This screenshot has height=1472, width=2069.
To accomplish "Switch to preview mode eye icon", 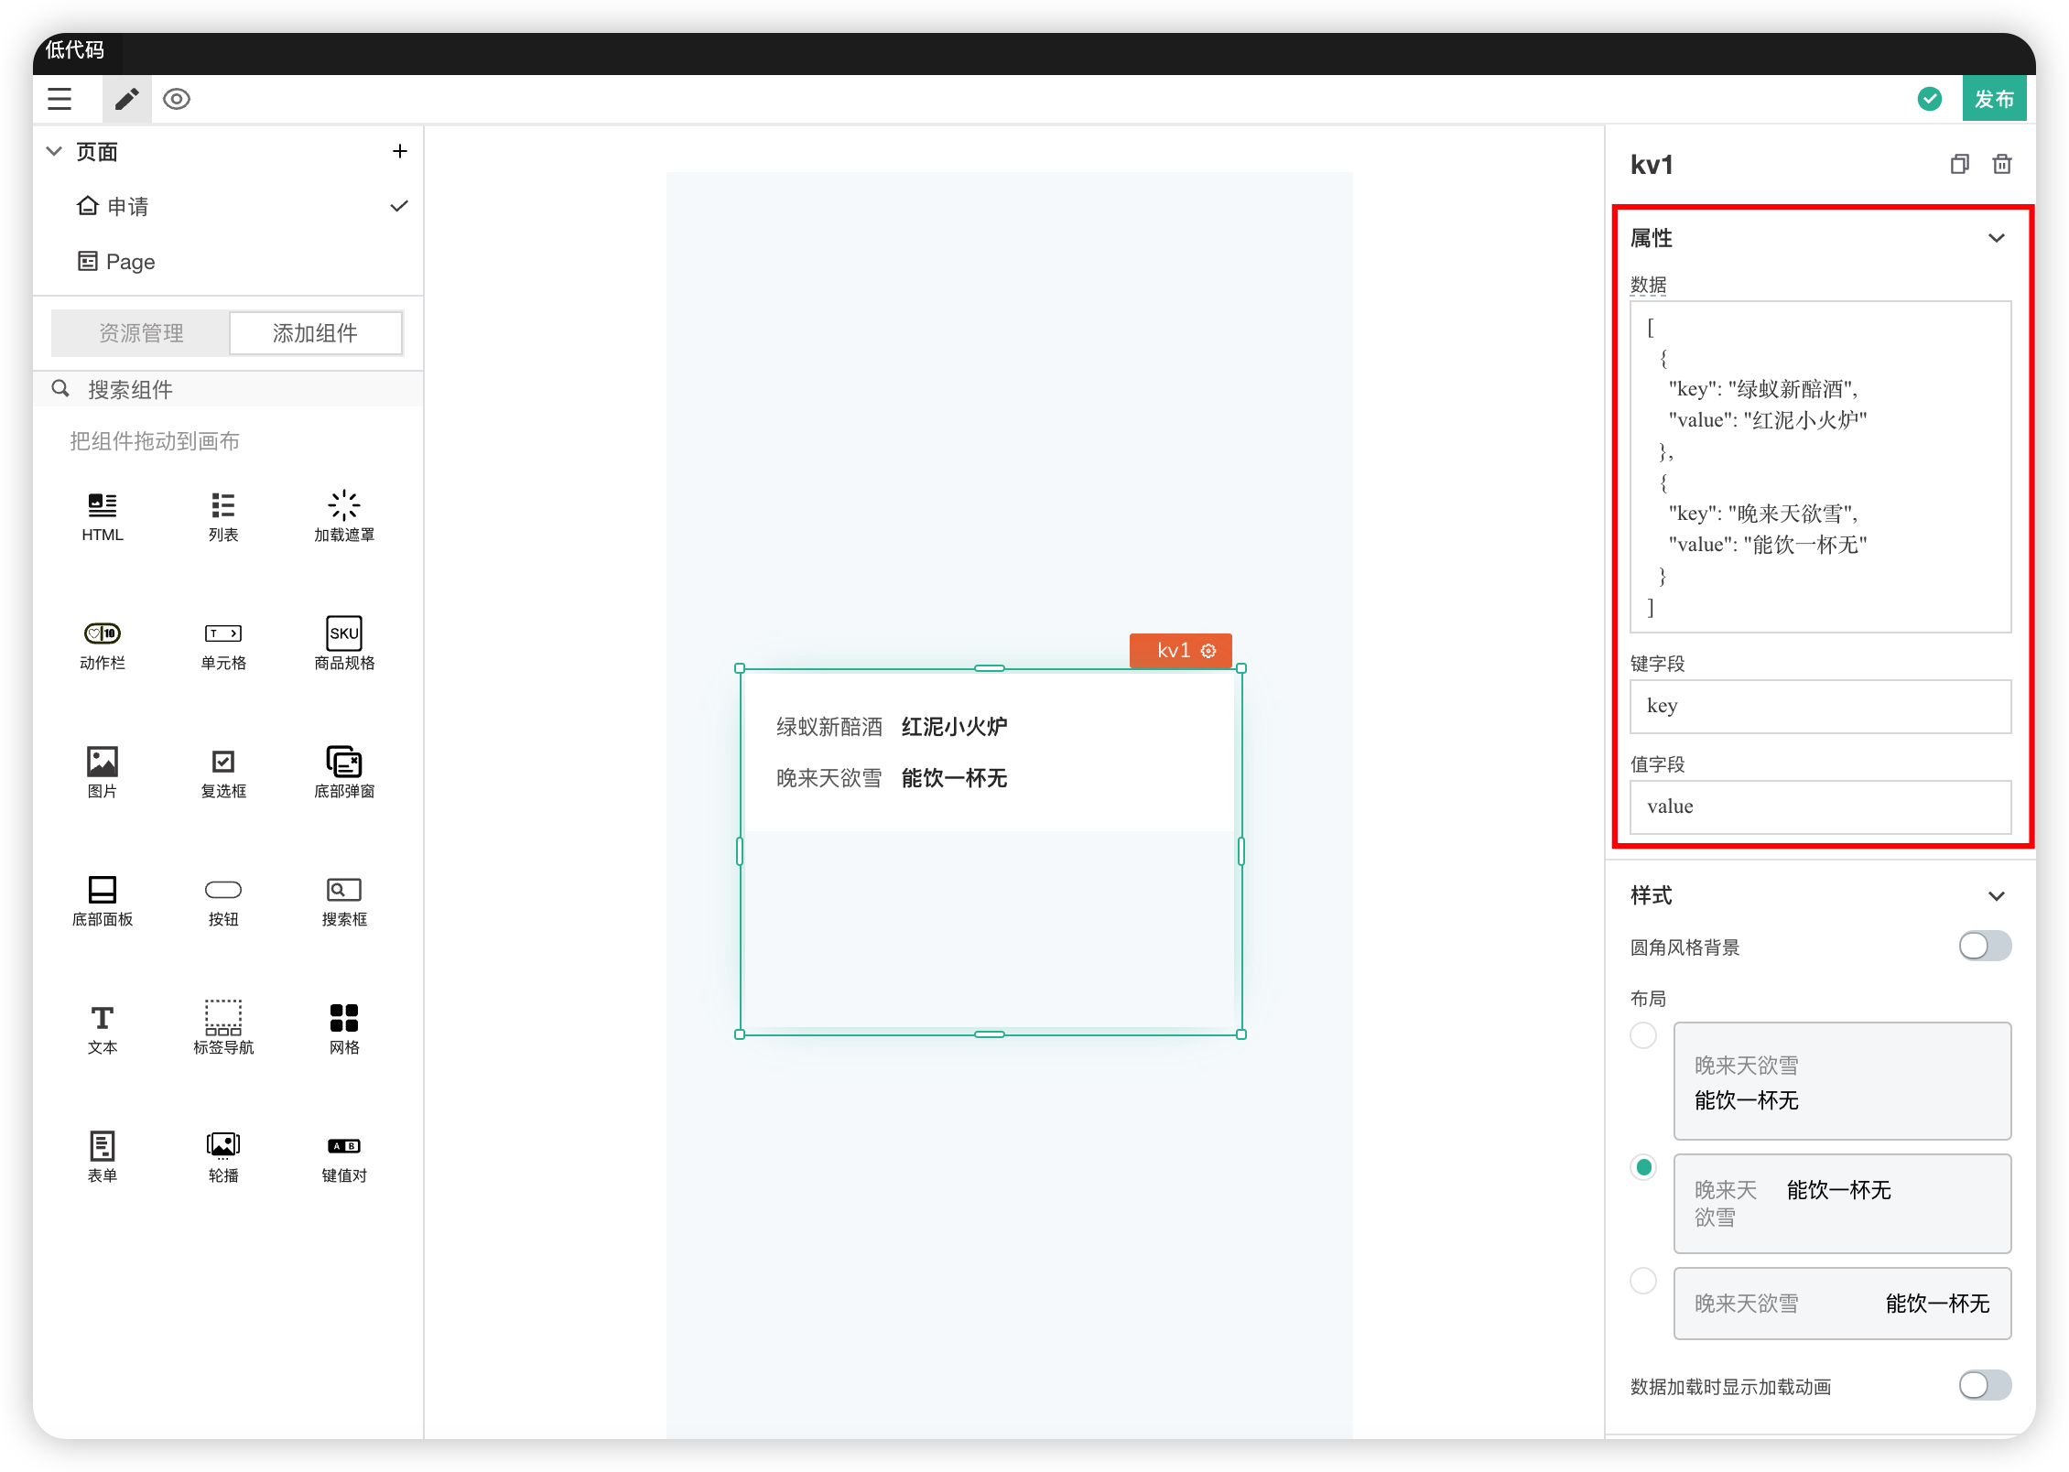I will point(177,99).
